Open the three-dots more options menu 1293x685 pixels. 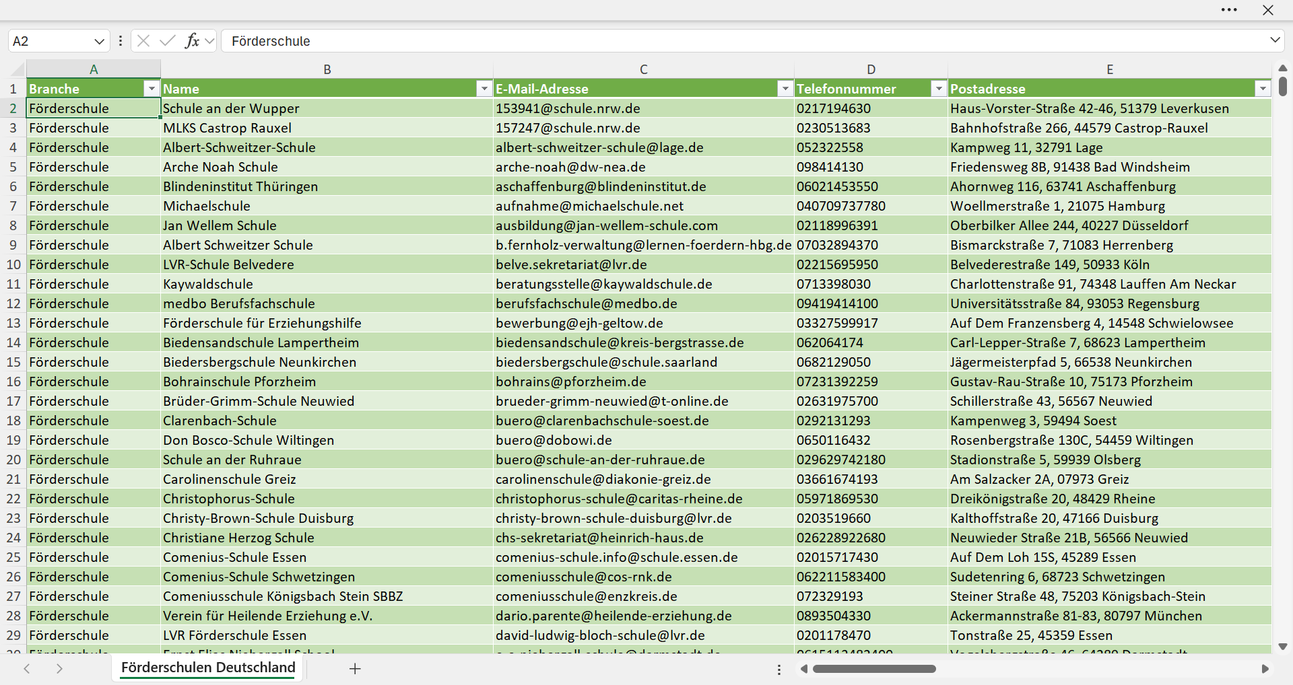click(1229, 10)
